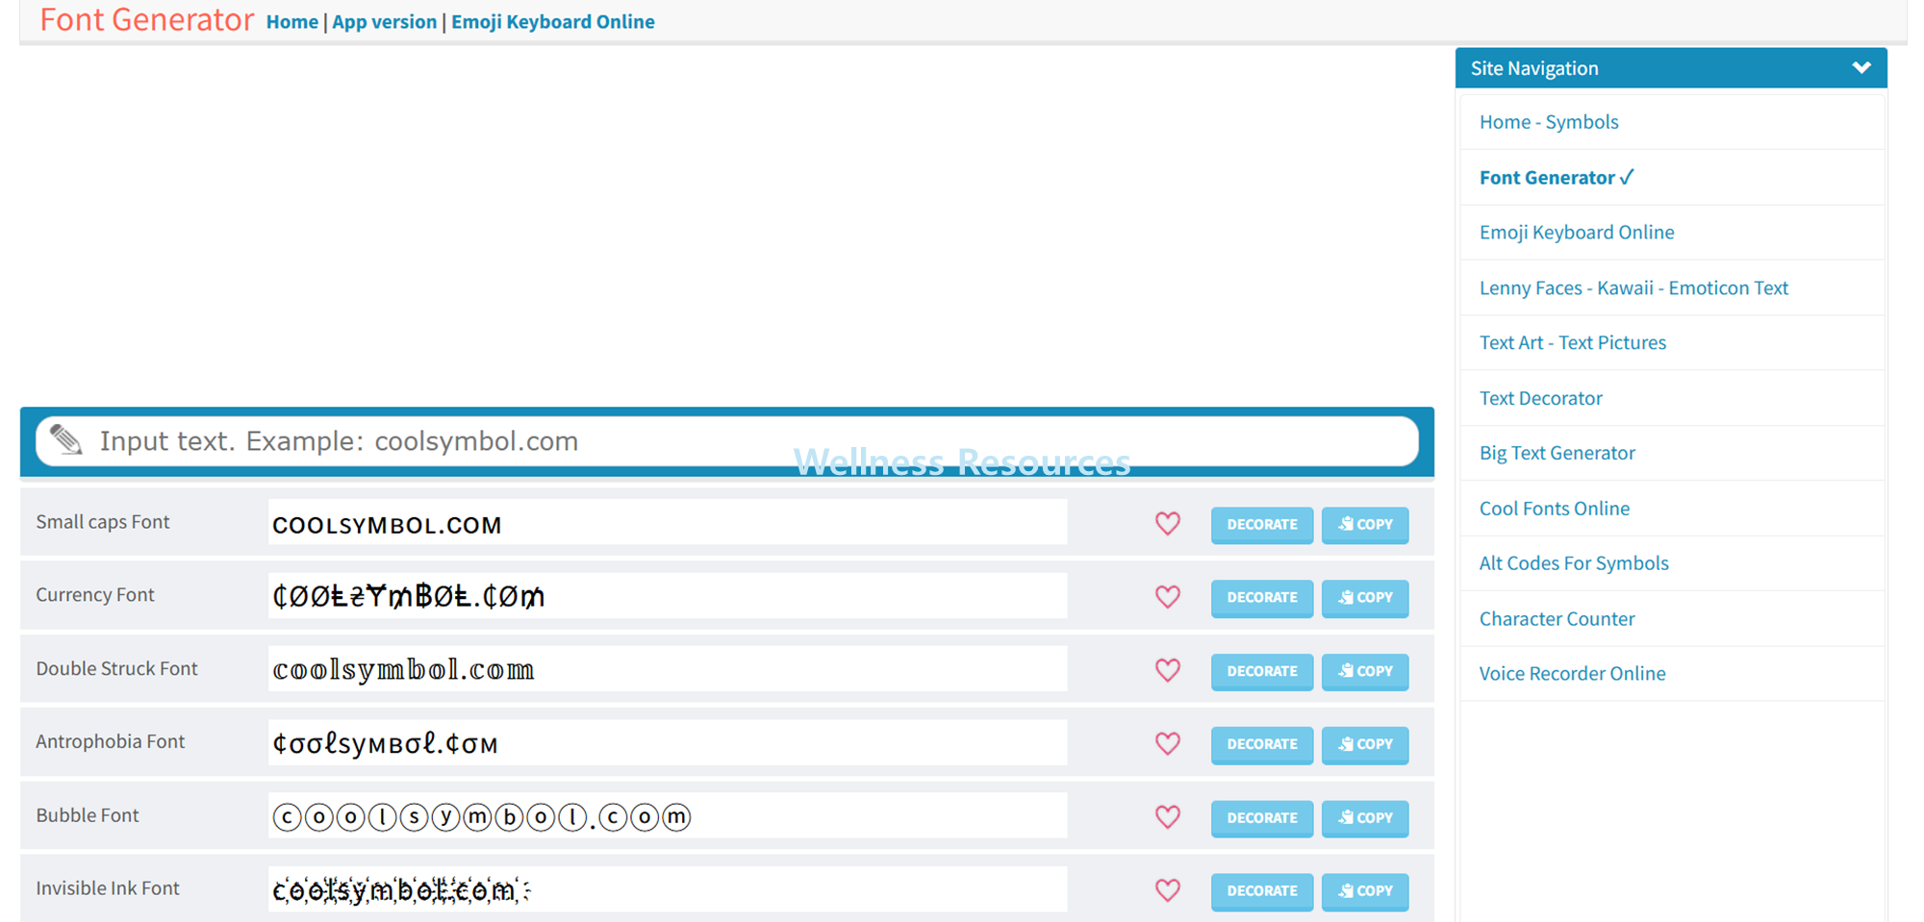The width and height of the screenshot is (1924, 922).
Task: Copy the Antrophobia Font result
Action: pos(1365,745)
